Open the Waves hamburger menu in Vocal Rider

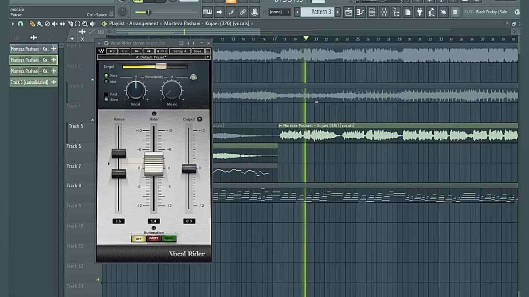[208, 51]
